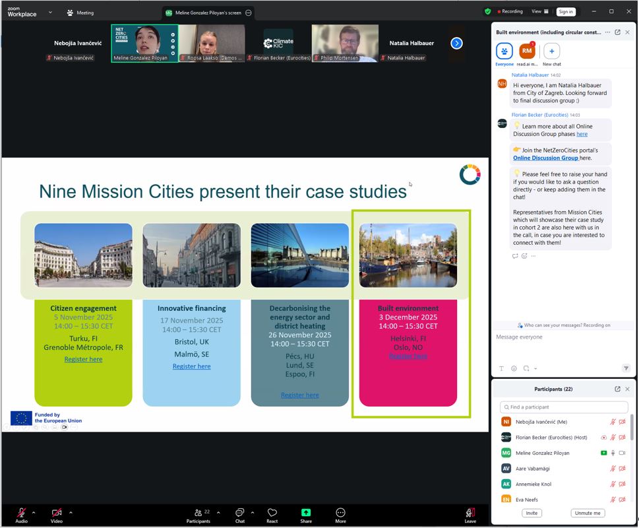639x528 pixels.
Task: Click the chat message filter icon
Action: [x=626, y=368]
